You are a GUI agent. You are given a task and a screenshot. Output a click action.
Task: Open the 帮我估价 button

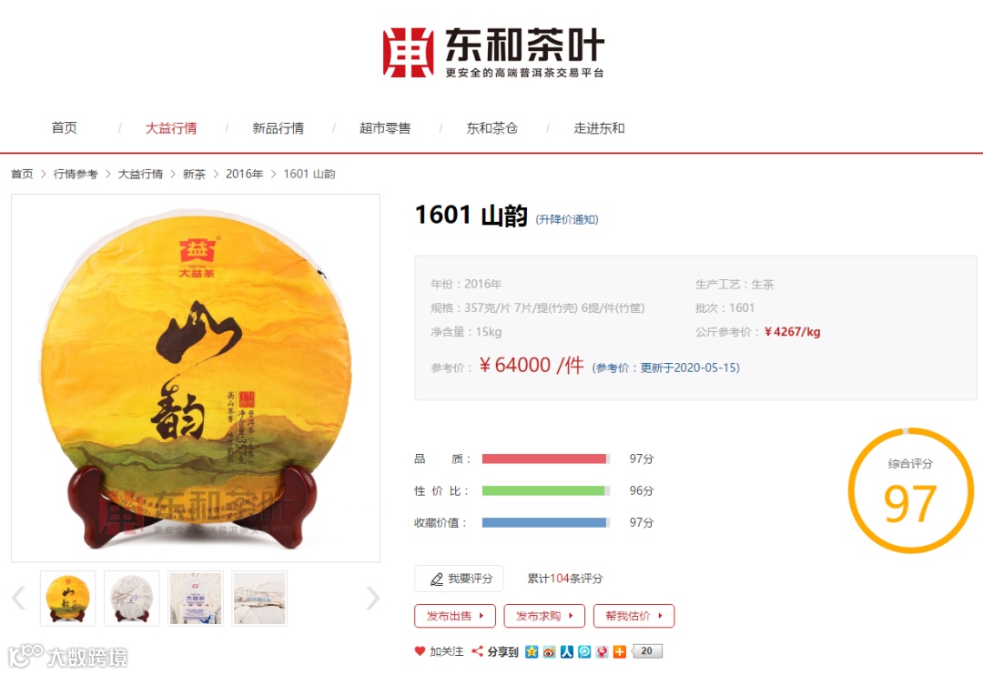(633, 616)
